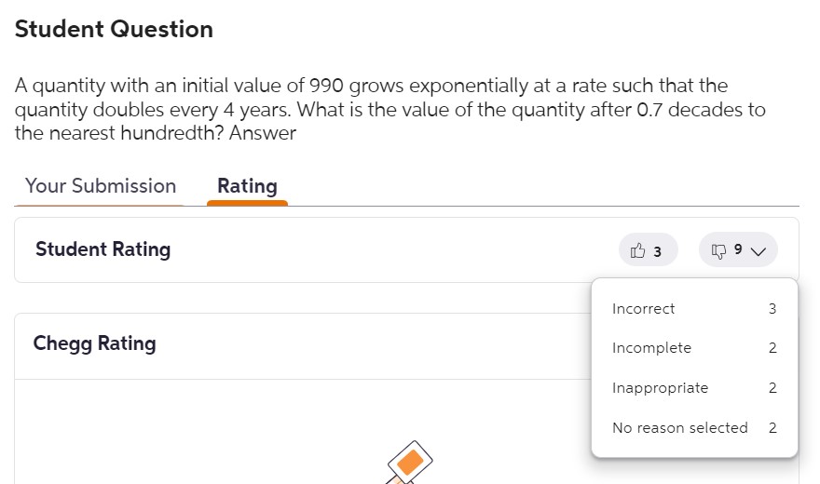The width and height of the screenshot is (820, 484).
Task: Click the thumbs-down icon in Student Rating
Action: point(718,250)
